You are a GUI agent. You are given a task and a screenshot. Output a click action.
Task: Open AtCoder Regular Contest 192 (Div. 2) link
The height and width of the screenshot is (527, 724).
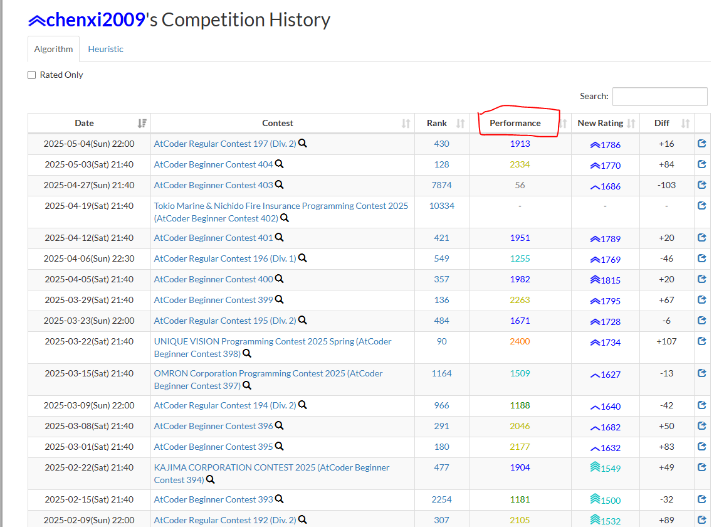pos(225,521)
